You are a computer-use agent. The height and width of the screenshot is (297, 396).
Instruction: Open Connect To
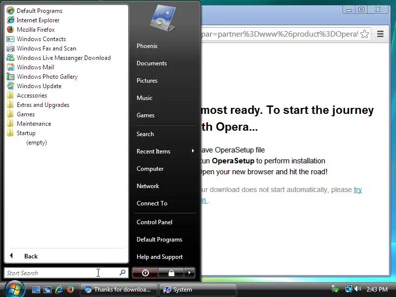coord(152,203)
